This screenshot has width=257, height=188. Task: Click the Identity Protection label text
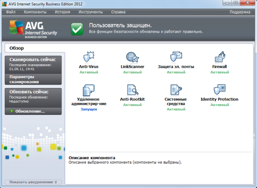(x=219, y=99)
